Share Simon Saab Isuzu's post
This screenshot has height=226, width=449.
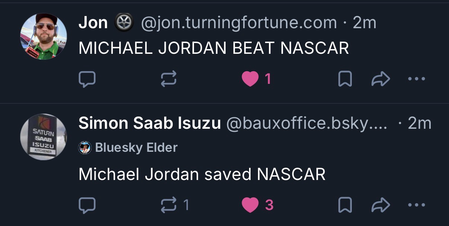pos(381,205)
